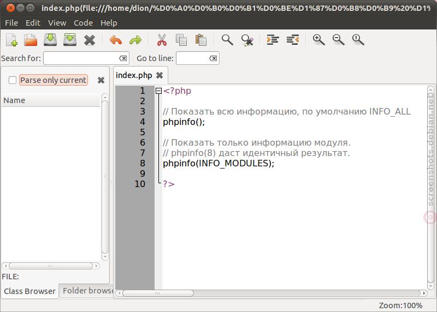Clear the Go to line field
The height and width of the screenshot is (312, 437).
213,58
